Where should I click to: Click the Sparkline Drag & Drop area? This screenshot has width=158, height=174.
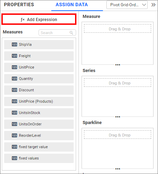(117, 134)
